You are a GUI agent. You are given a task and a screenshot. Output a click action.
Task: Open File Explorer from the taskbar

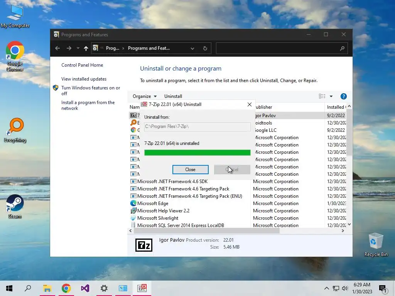pyautogui.click(x=47, y=288)
